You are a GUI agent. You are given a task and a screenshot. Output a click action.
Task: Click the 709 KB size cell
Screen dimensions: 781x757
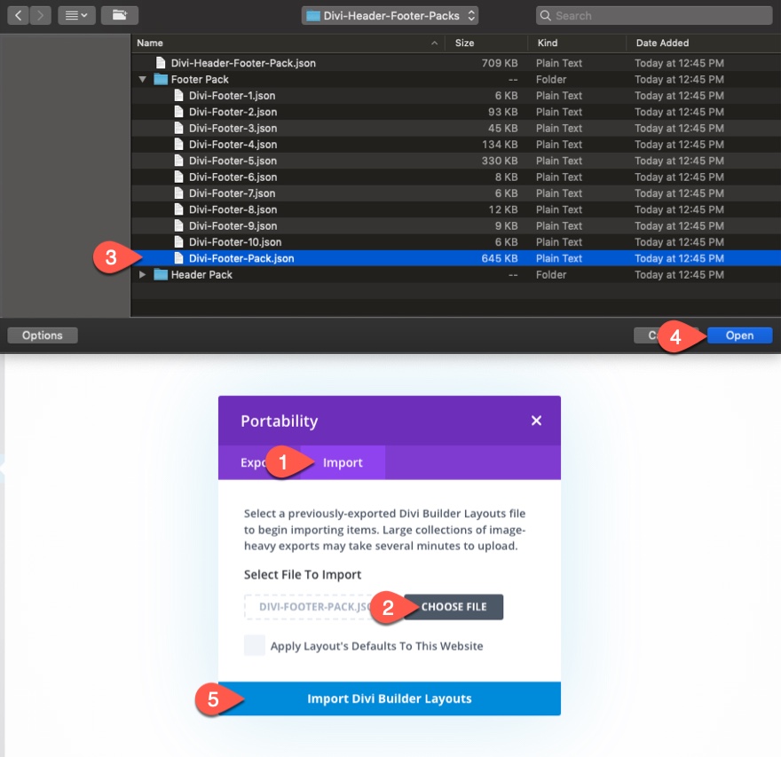(x=499, y=63)
